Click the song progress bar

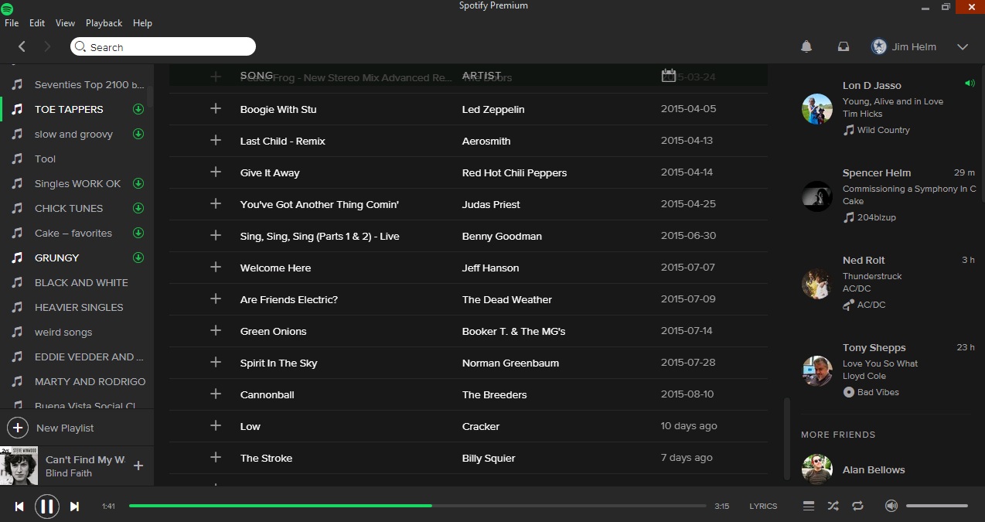pyautogui.click(x=418, y=506)
